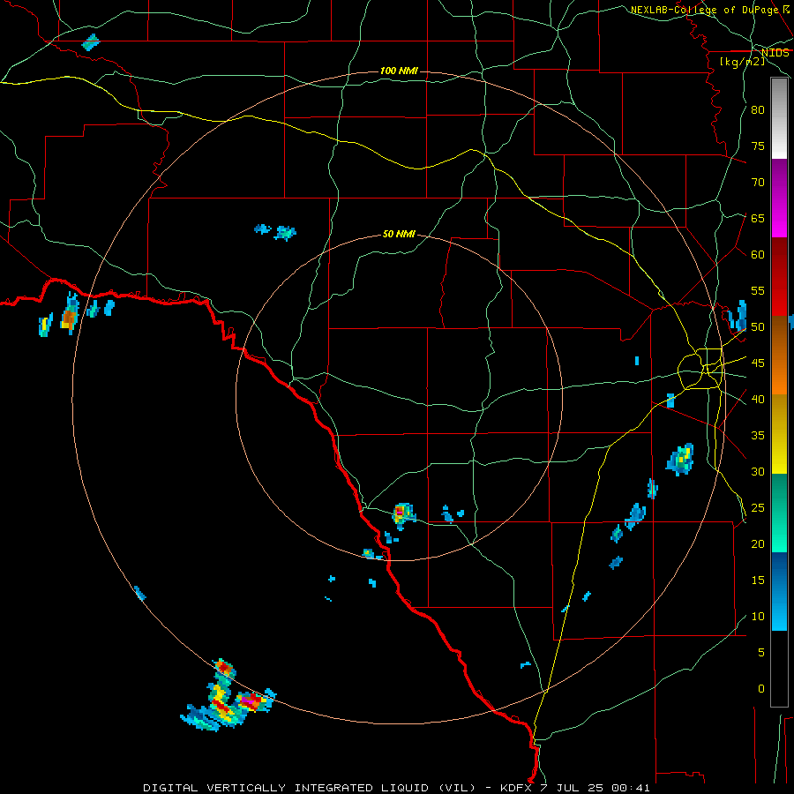Click the 35 value on the scale
The width and height of the screenshot is (794, 794).
click(x=758, y=436)
